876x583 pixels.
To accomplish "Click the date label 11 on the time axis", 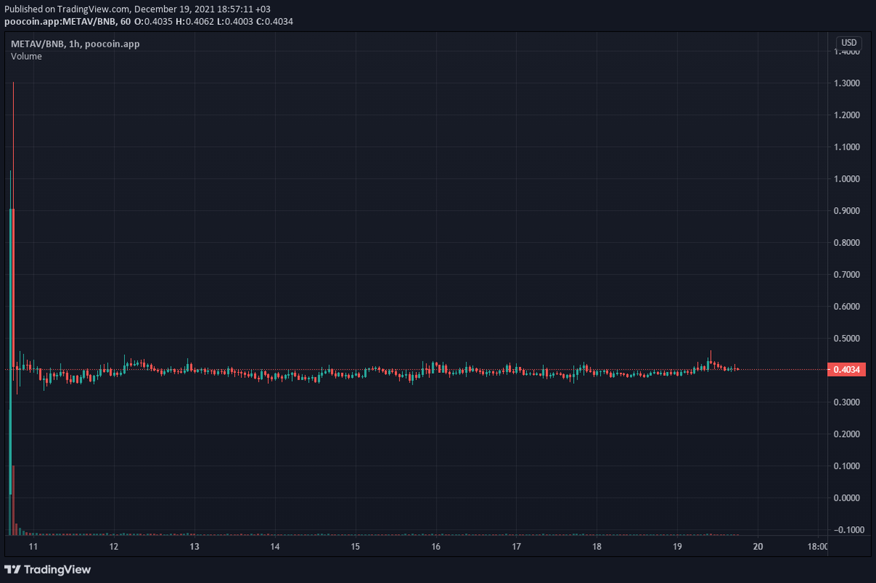I will click(33, 547).
